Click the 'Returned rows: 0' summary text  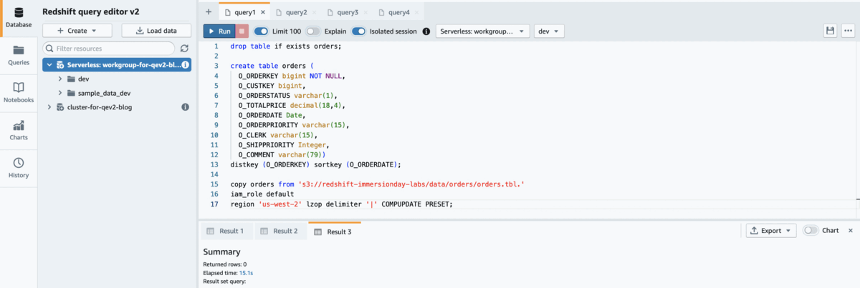(x=225, y=264)
